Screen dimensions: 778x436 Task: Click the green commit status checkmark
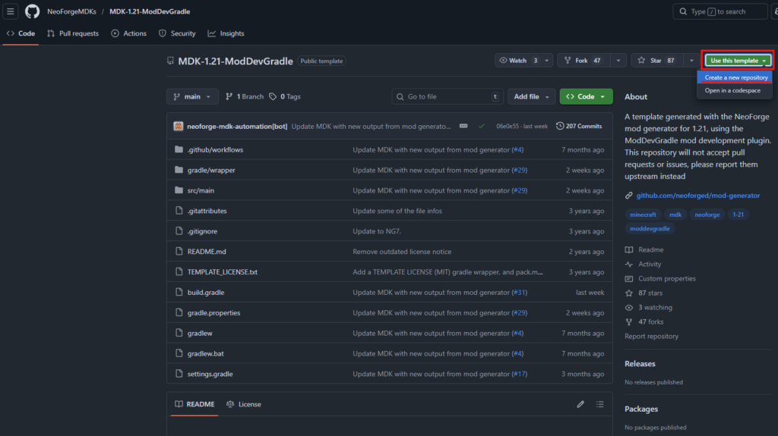481,126
